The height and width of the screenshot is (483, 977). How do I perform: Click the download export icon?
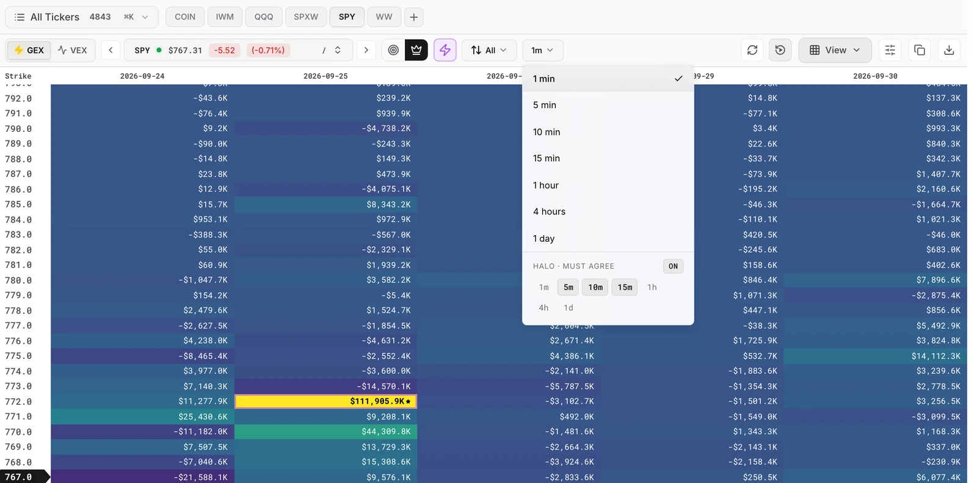[949, 50]
